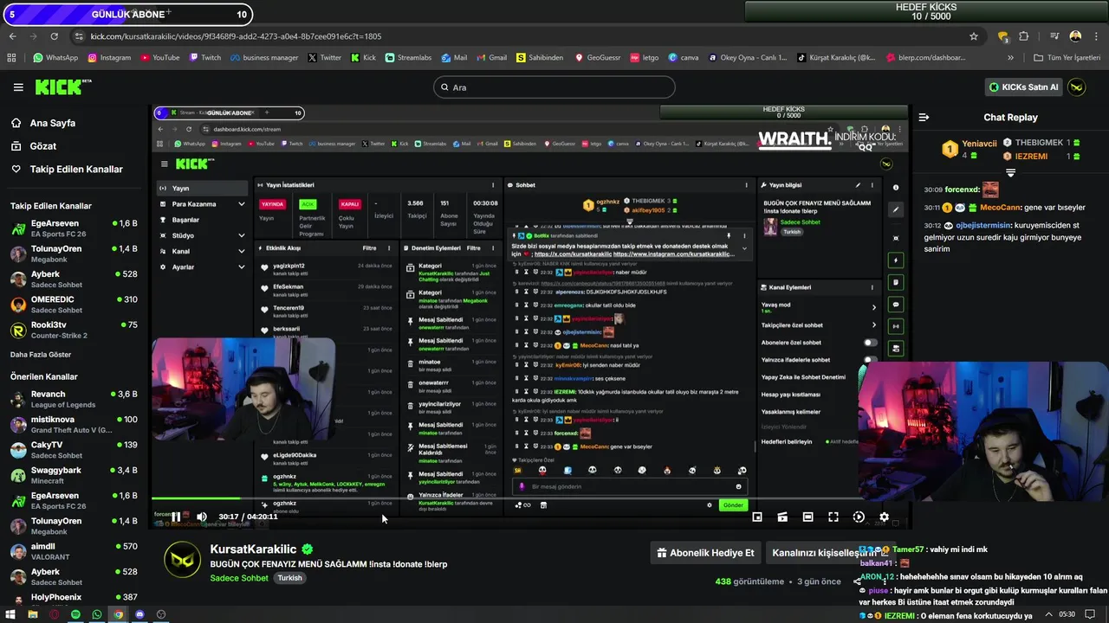Open Chrome three-dot menu
This screenshot has width=1109, height=623.
coord(1097,36)
